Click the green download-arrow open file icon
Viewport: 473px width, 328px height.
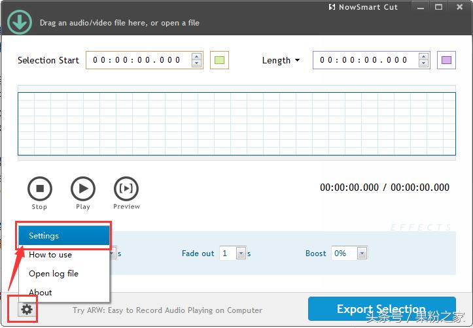(20, 22)
